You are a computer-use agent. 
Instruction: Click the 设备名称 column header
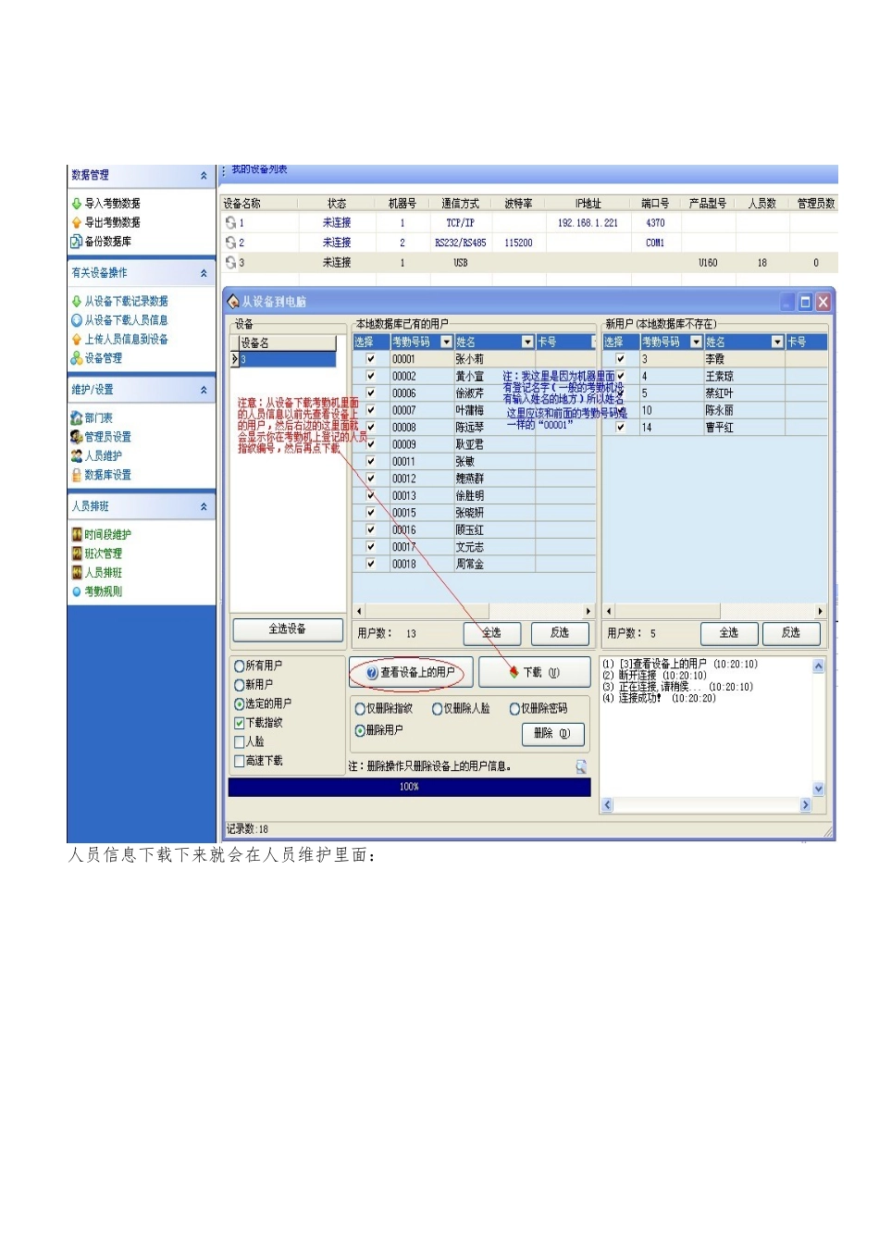click(259, 204)
